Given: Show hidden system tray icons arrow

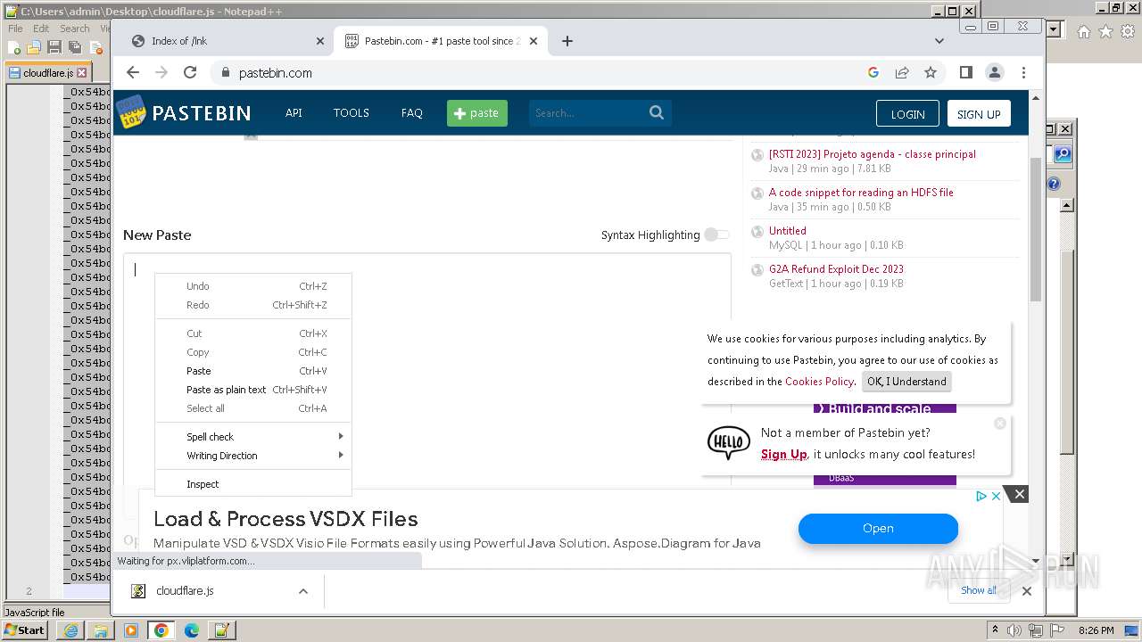Looking at the screenshot, I should (995, 630).
